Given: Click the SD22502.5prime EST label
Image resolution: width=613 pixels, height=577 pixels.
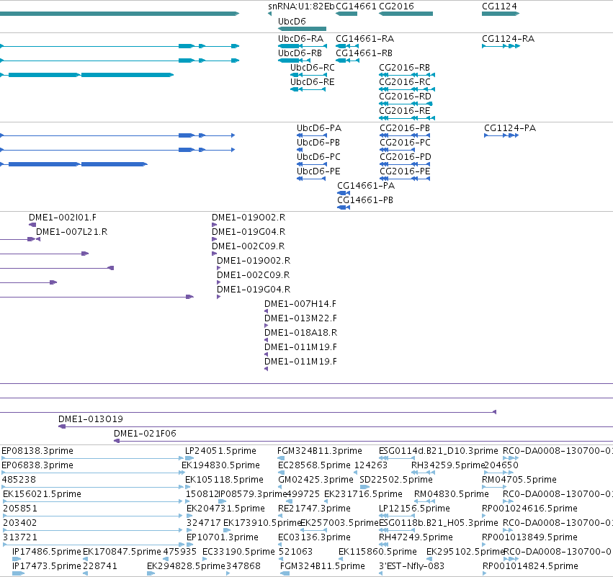Looking at the screenshot, I should pos(396,480).
